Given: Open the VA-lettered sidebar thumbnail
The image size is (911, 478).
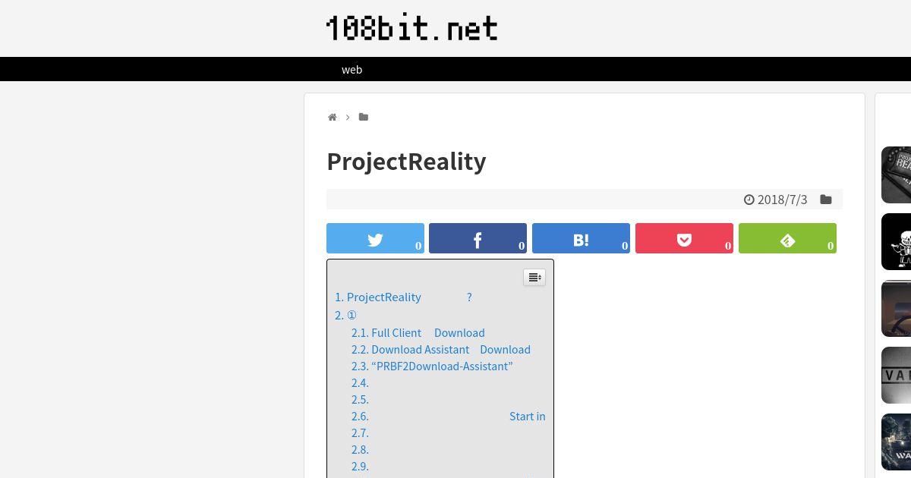Looking at the screenshot, I should 896,375.
